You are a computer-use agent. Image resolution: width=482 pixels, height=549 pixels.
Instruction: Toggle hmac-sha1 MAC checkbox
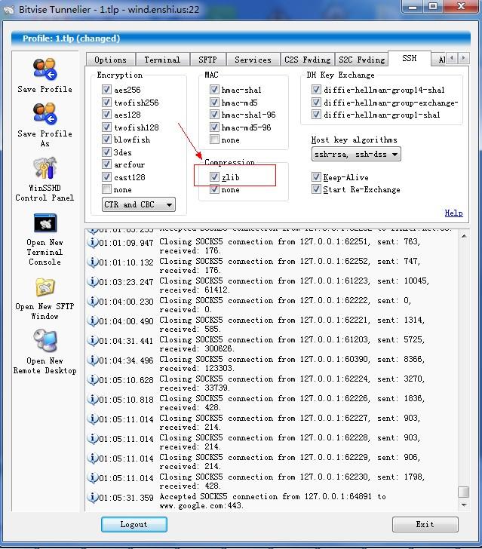(x=214, y=90)
